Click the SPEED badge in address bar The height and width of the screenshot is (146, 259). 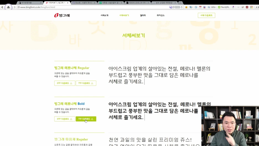[177, 7]
